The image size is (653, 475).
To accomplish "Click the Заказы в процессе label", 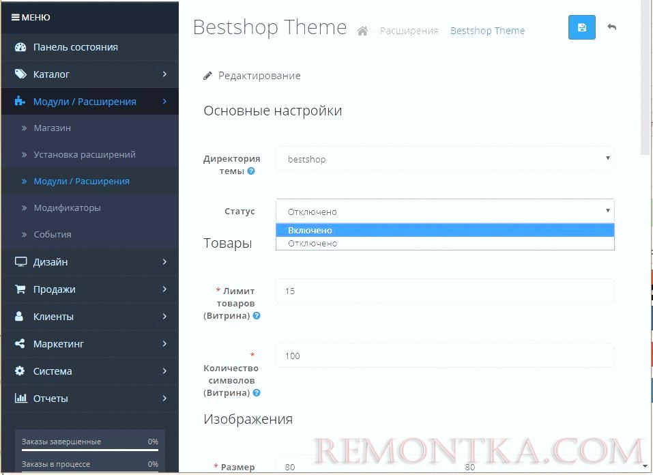I will click(x=56, y=464).
